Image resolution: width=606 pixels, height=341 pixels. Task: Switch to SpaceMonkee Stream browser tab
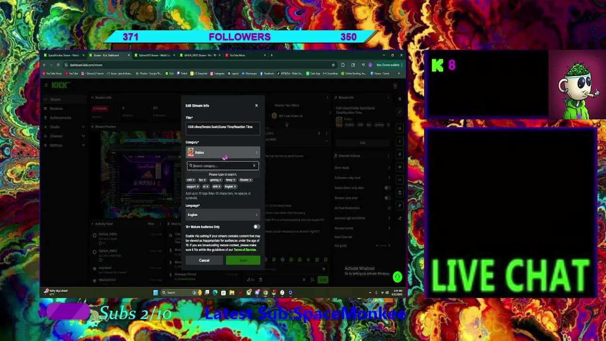click(x=63, y=55)
